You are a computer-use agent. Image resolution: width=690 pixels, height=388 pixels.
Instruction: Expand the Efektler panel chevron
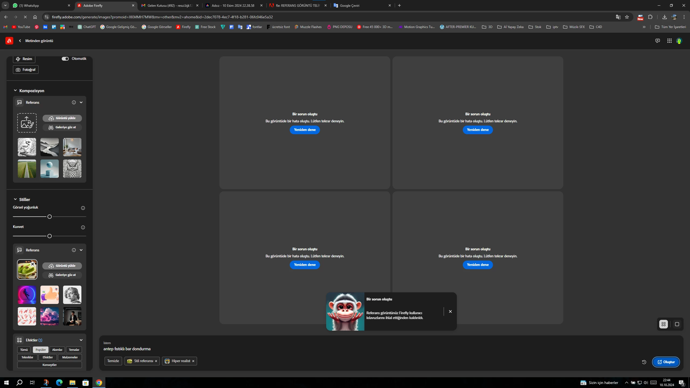(81, 340)
